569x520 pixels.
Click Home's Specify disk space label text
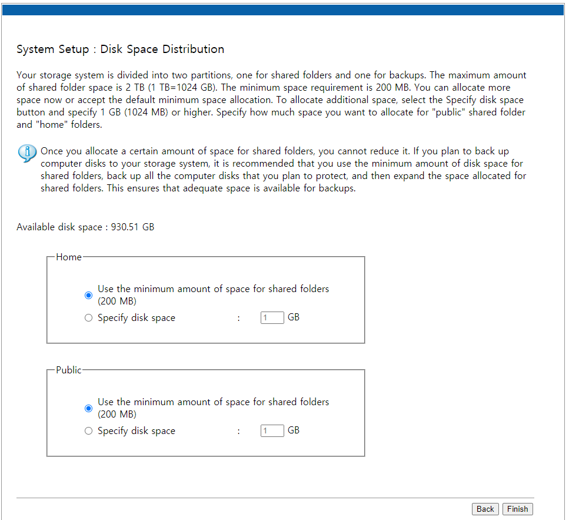pos(137,318)
